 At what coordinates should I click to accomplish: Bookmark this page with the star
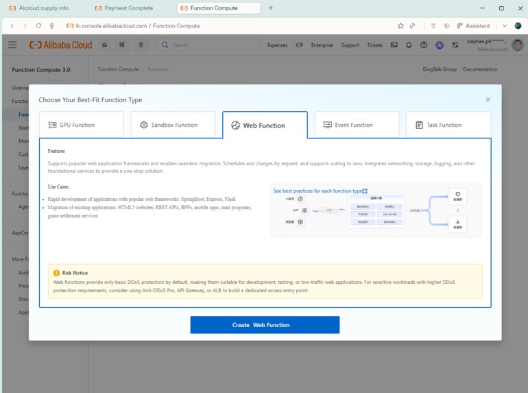point(400,25)
